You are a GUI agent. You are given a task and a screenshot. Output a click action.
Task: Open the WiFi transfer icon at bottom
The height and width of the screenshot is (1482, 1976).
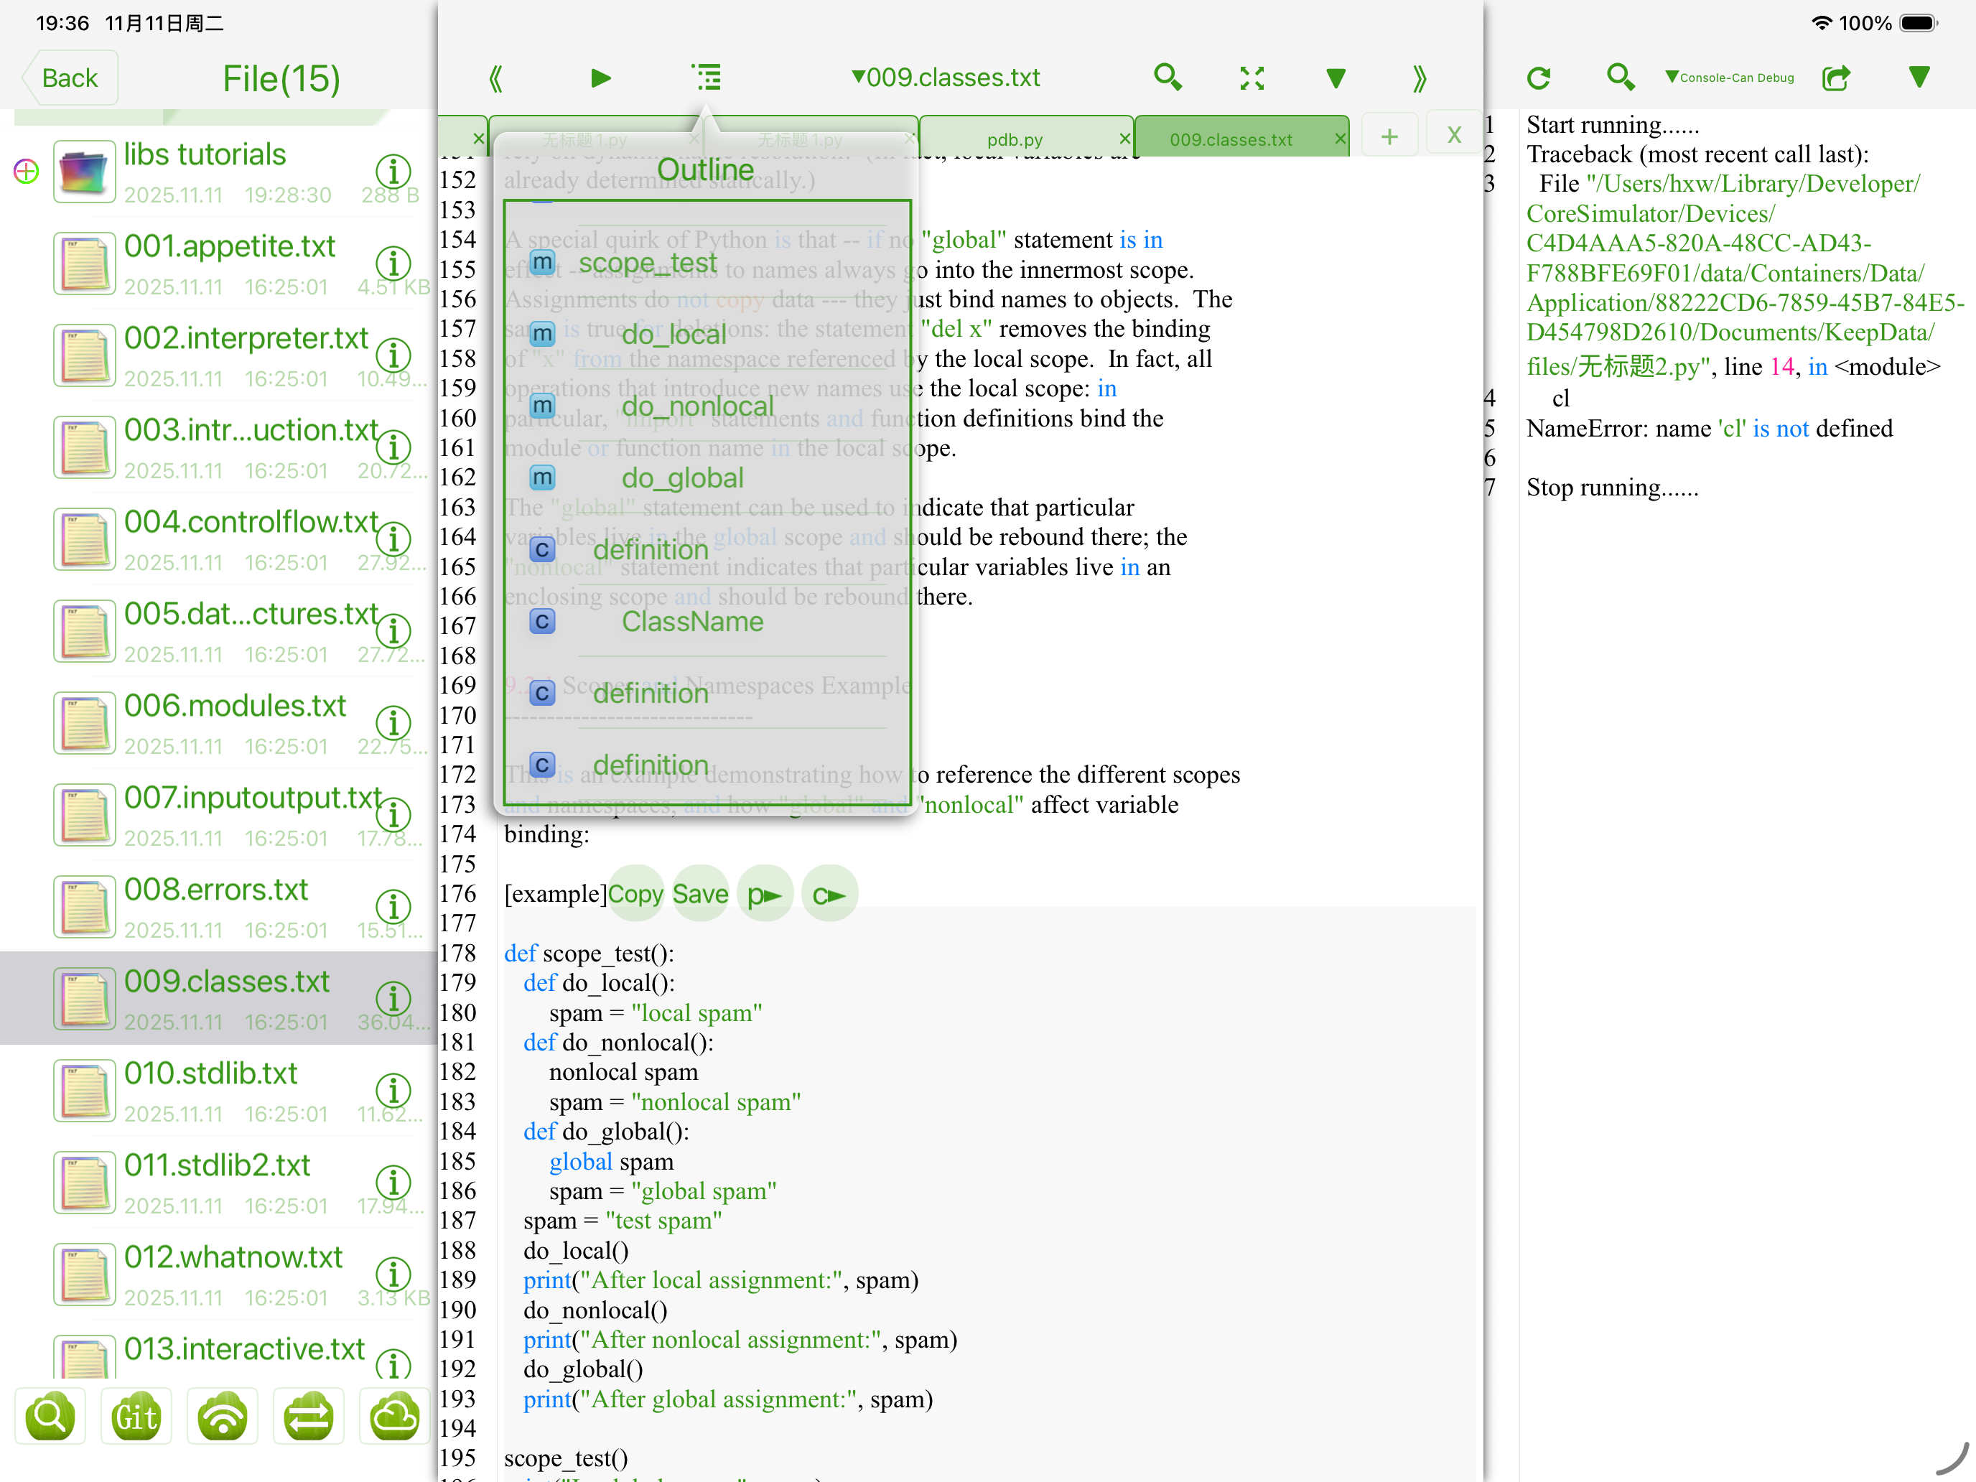pos(222,1416)
